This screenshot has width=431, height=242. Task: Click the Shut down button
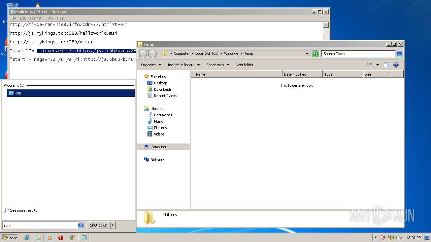point(99,225)
